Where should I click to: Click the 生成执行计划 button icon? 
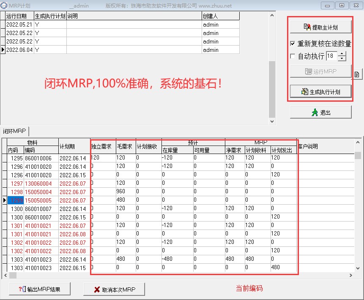(304, 92)
